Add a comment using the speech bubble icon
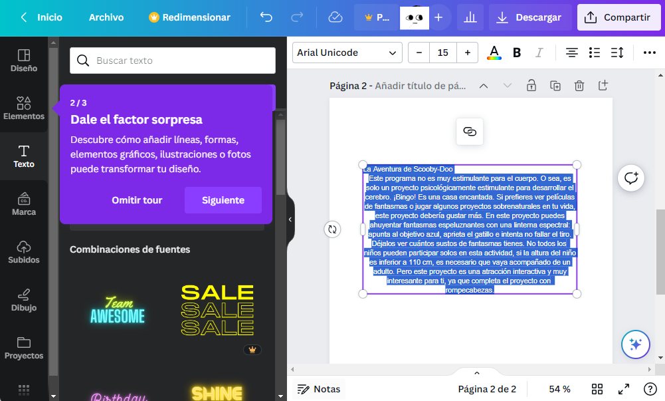This screenshot has height=401, width=665. click(x=630, y=178)
